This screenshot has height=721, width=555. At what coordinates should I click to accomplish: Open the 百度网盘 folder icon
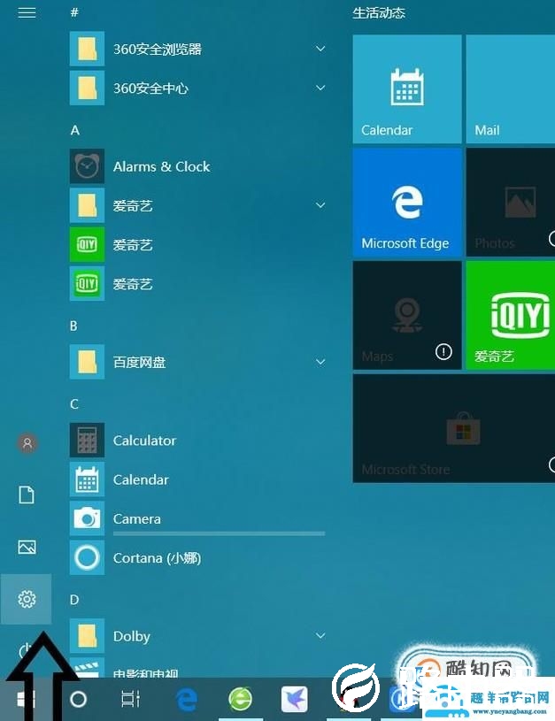tap(87, 362)
